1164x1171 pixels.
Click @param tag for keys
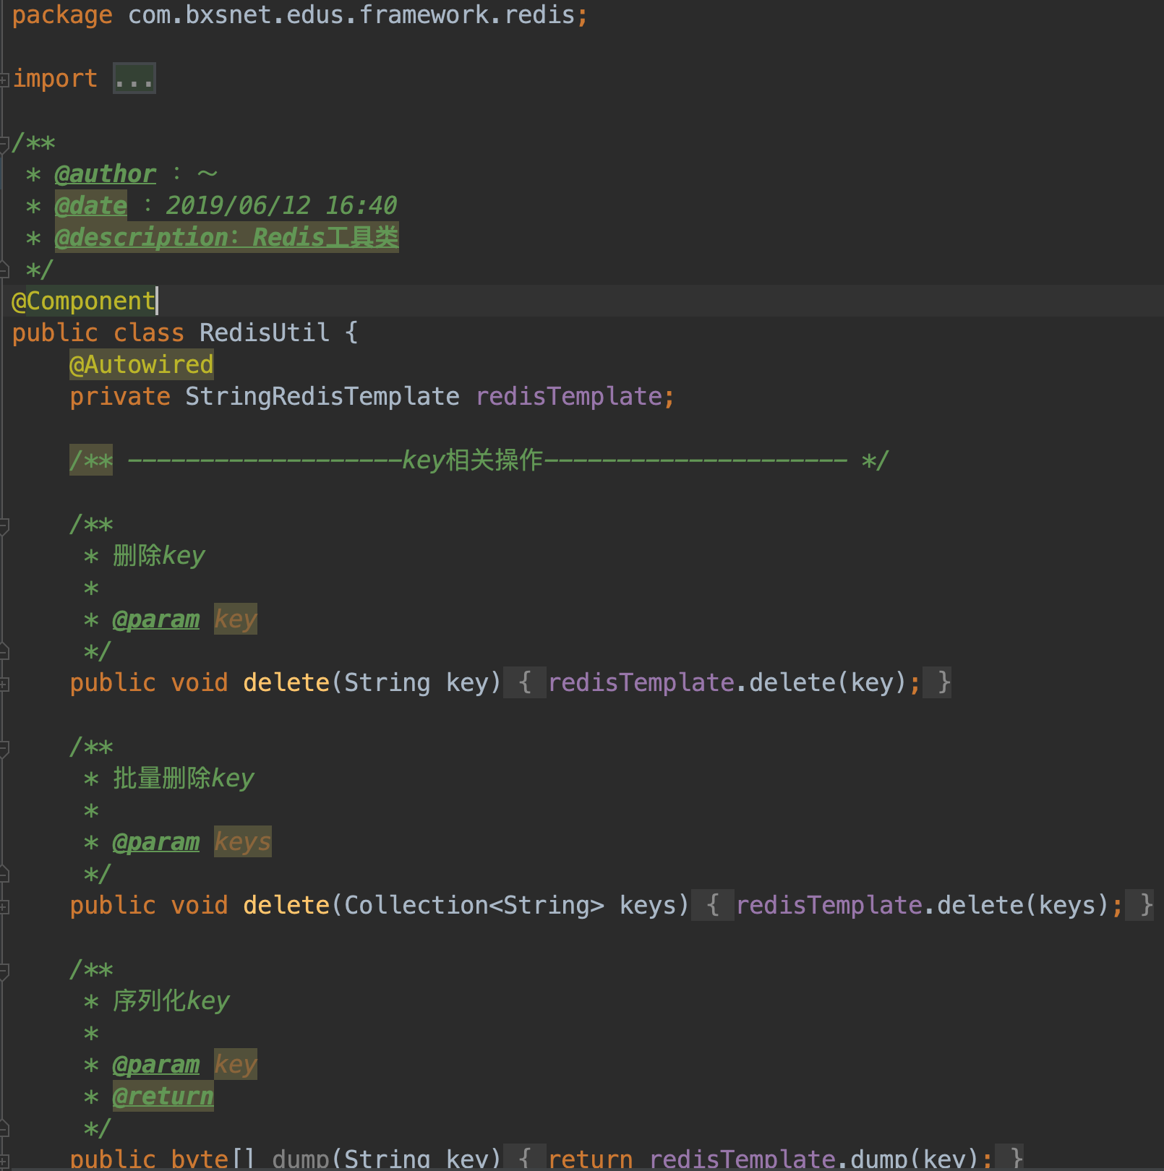(156, 841)
